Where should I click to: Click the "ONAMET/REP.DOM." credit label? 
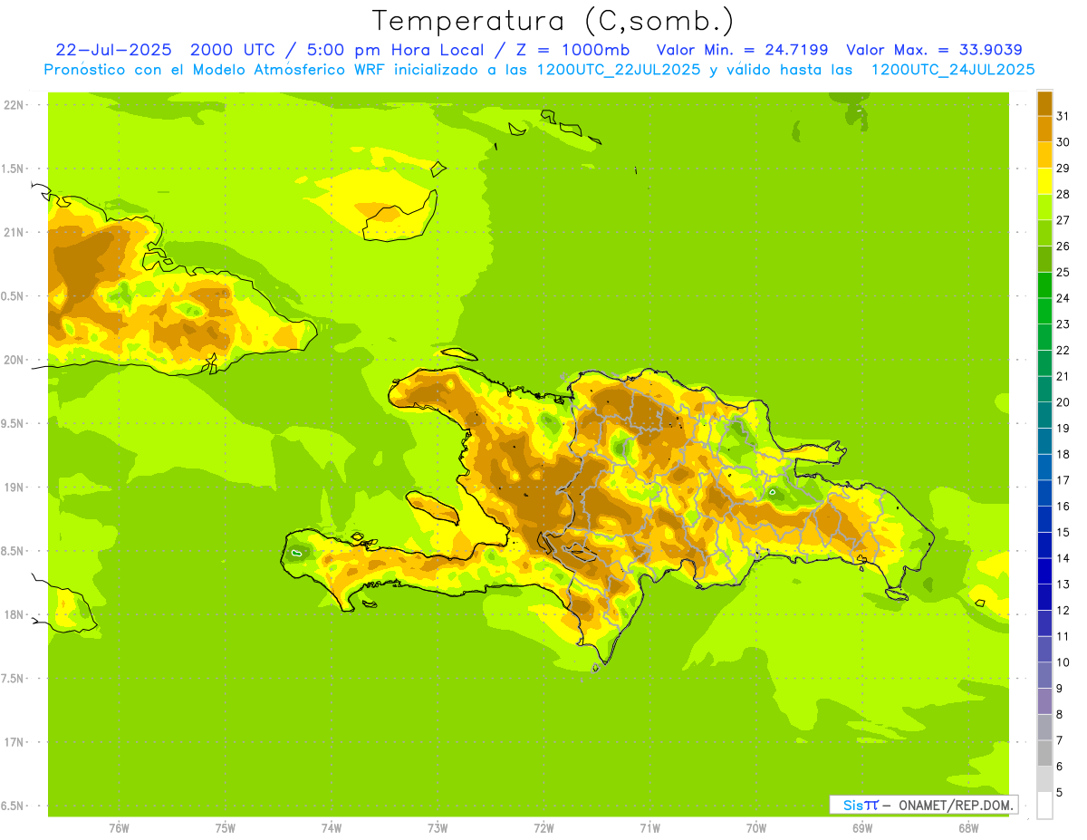955,805
